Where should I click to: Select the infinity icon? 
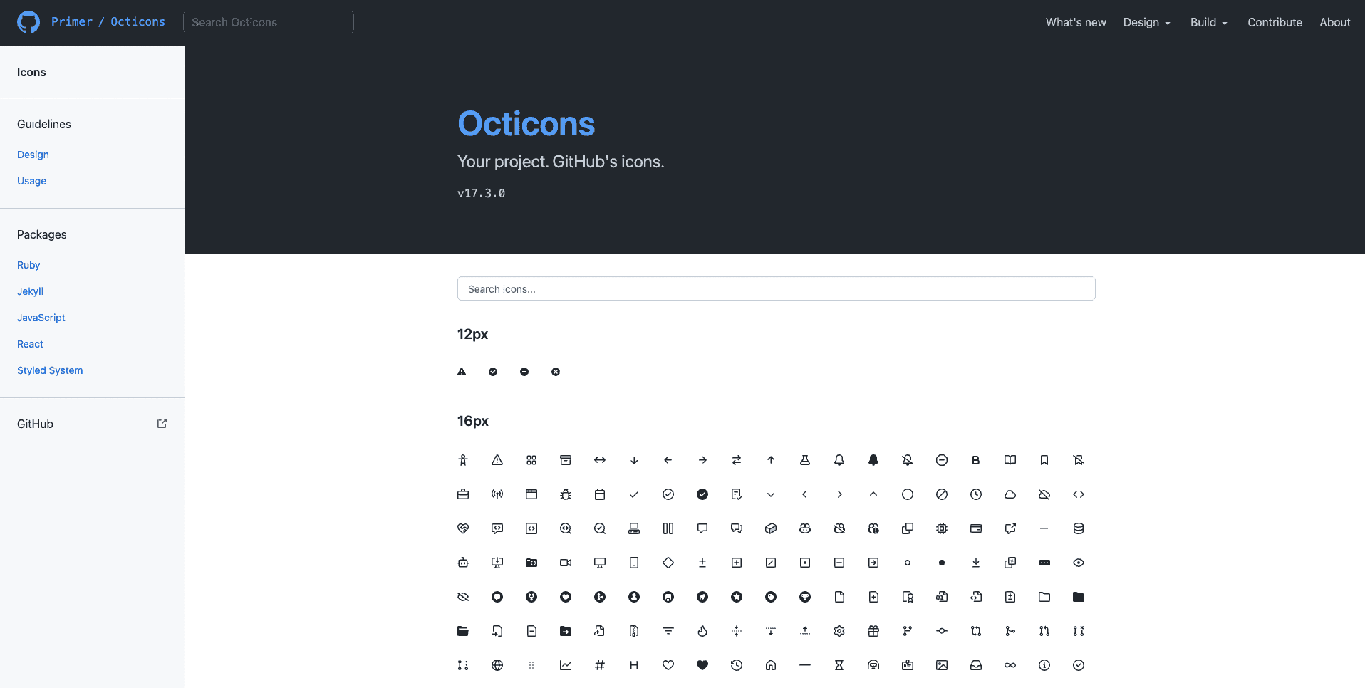[x=1010, y=665]
